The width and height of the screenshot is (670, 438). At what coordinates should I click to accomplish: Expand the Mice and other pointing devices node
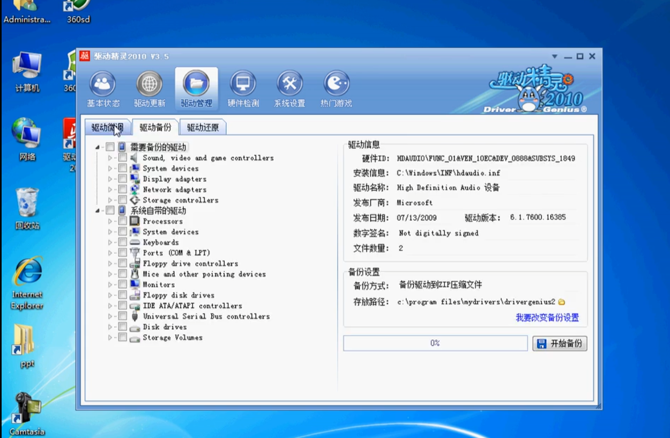(110, 274)
